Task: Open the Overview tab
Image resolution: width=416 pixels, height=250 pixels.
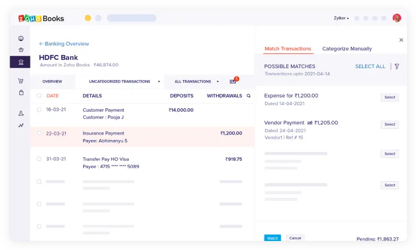Action: pyautogui.click(x=52, y=81)
